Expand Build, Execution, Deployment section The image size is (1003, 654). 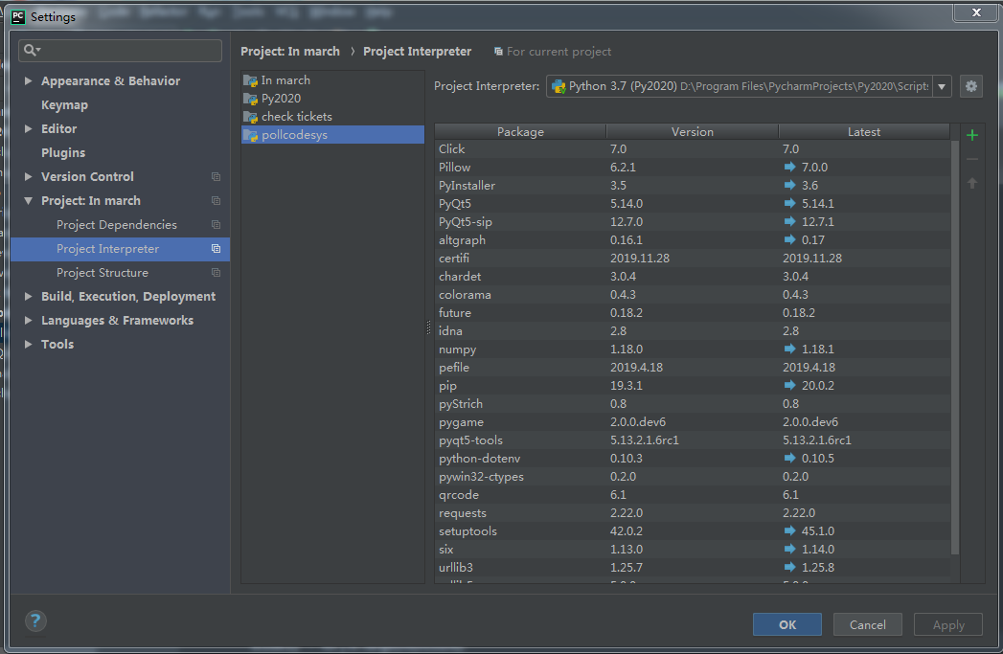pyautogui.click(x=28, y=296)
